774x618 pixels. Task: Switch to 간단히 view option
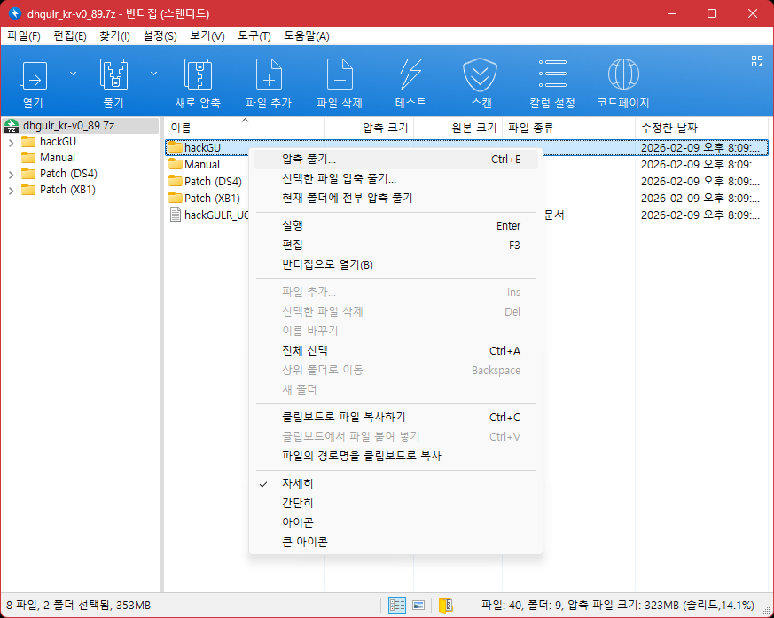coord(395,503)
